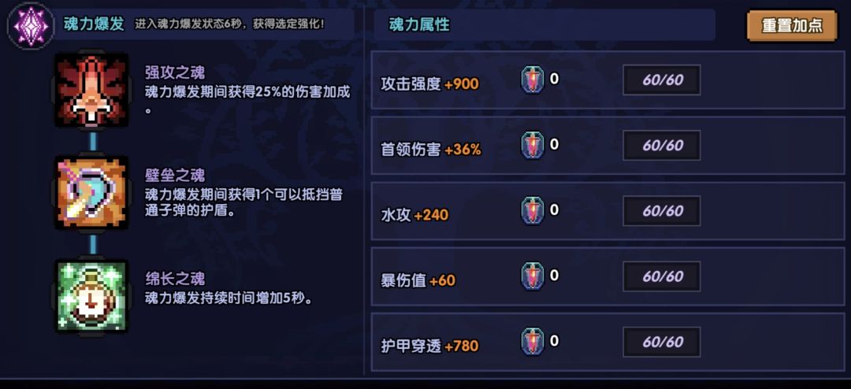The width and height of the screenshot is (851, 389).
Task: Open the 魂力属性 header tab
Action: (x=419, y=25)
